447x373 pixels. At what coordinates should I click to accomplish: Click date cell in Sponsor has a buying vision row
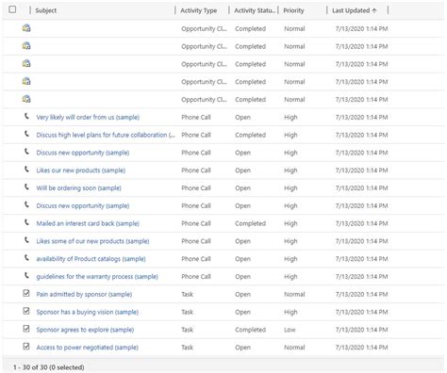pos(361,312)
